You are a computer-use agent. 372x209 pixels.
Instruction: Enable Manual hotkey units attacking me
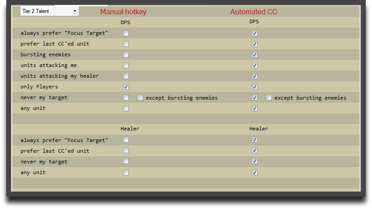pos(126,65)
